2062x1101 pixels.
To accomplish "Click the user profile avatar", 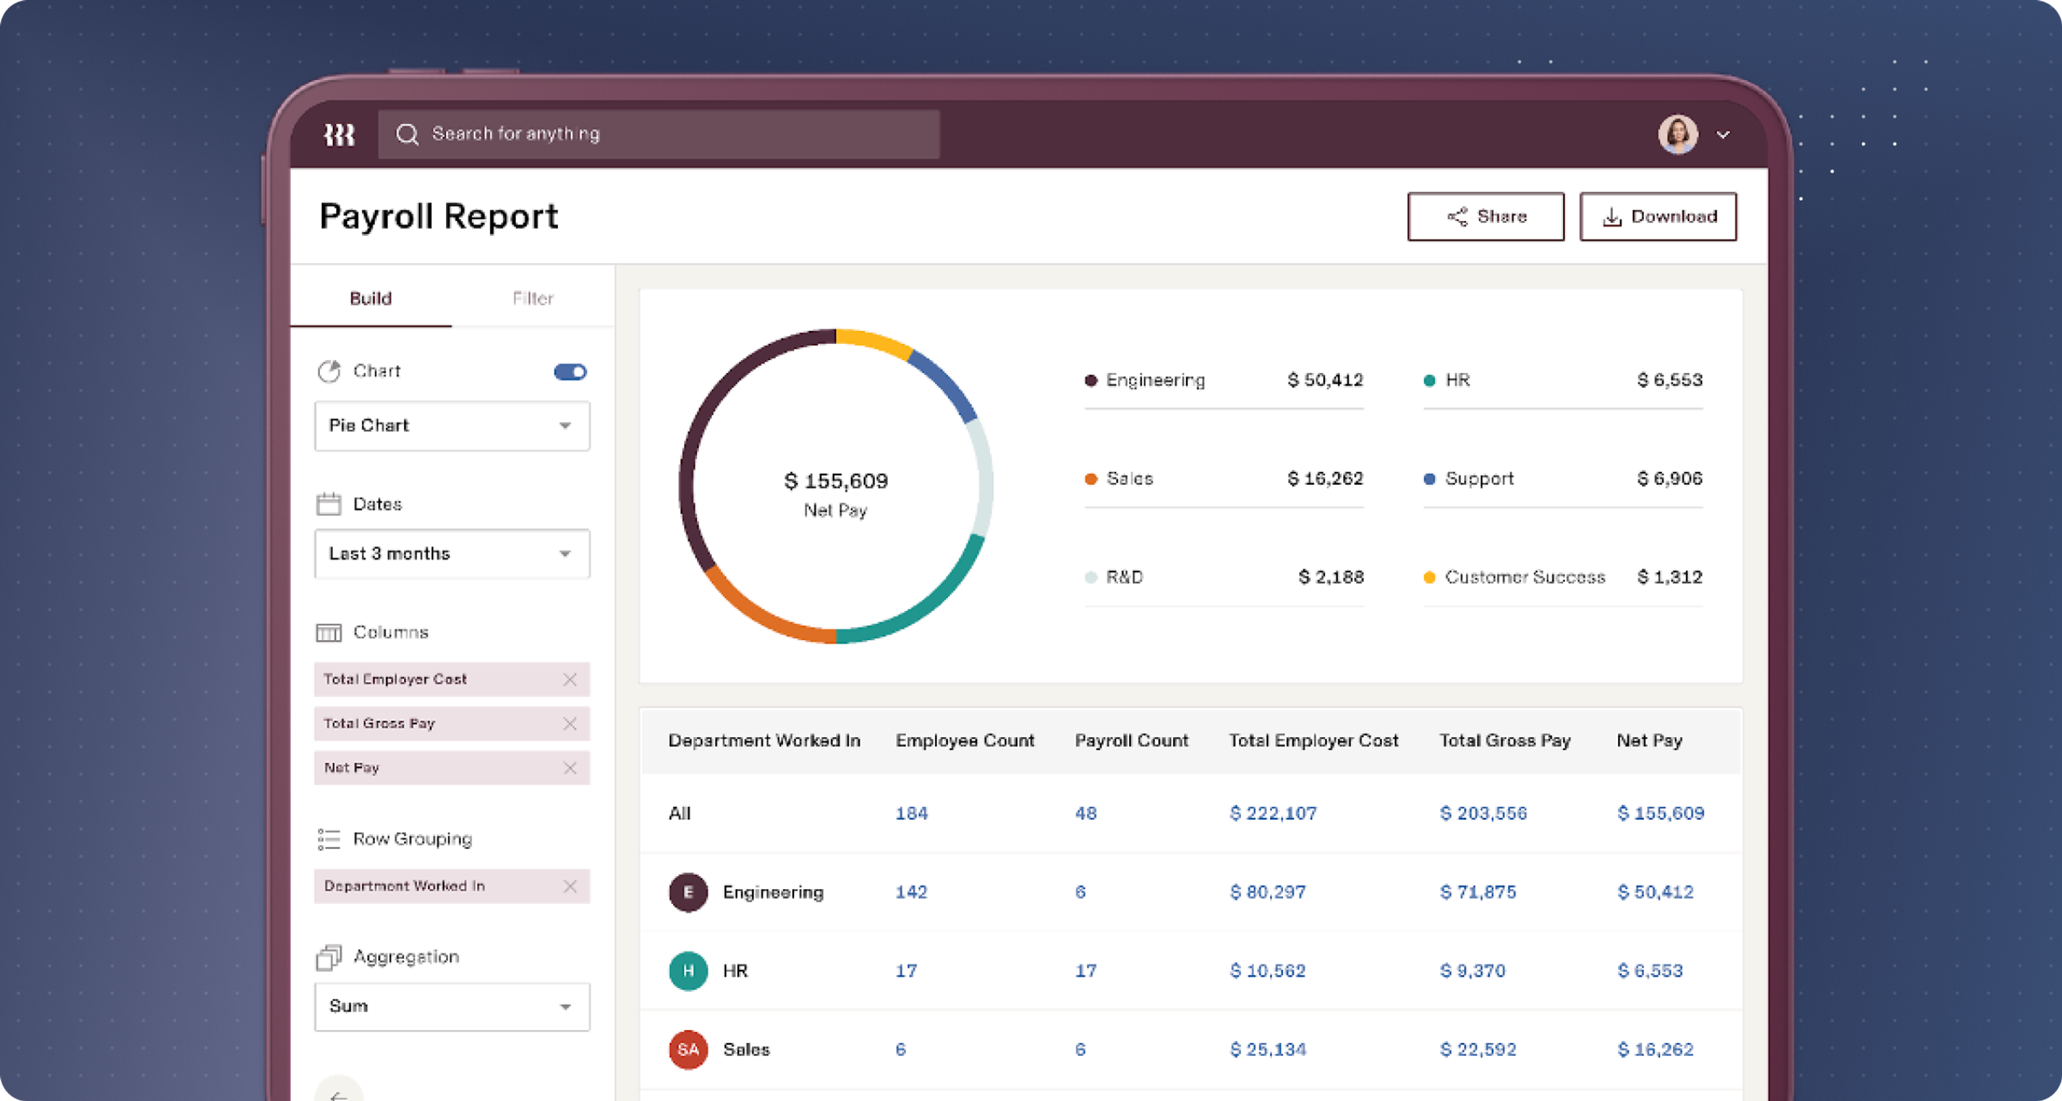I will (x=1678, y=134).
